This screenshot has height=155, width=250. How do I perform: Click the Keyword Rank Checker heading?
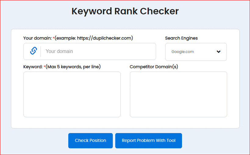[125, 11]
